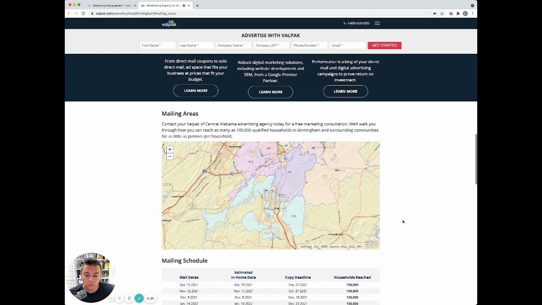Click the ADVERTISE WITH VALPAK heading
The image size is (542, 305).
(271, 36)
